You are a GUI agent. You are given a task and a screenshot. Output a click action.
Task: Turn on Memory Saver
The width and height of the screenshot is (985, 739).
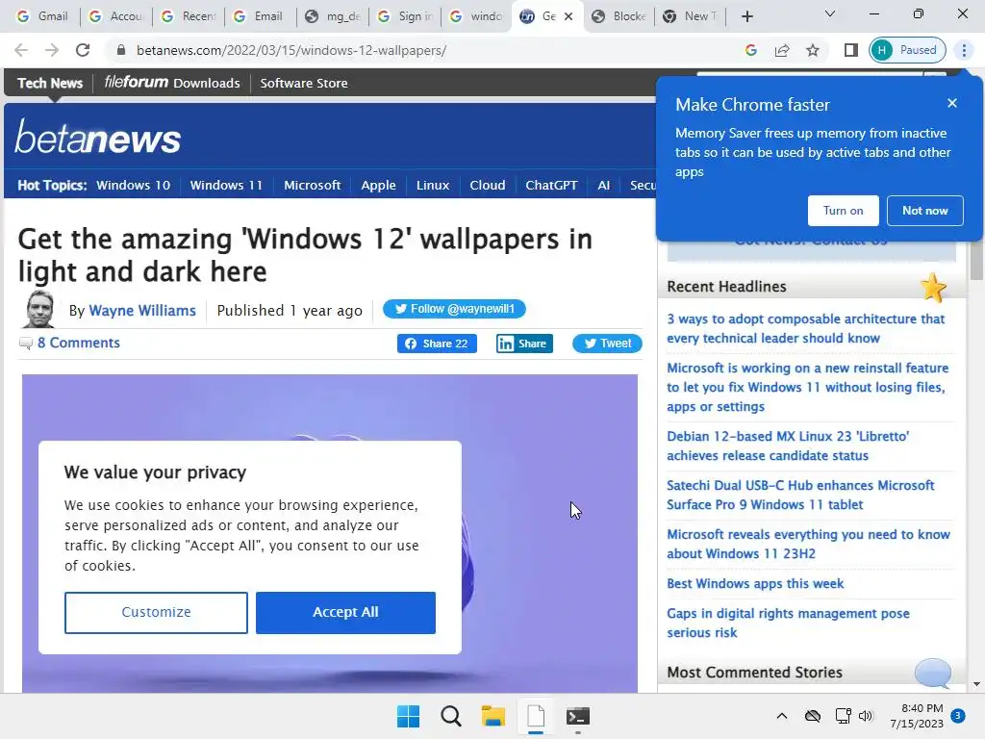[x=843, y=211]
